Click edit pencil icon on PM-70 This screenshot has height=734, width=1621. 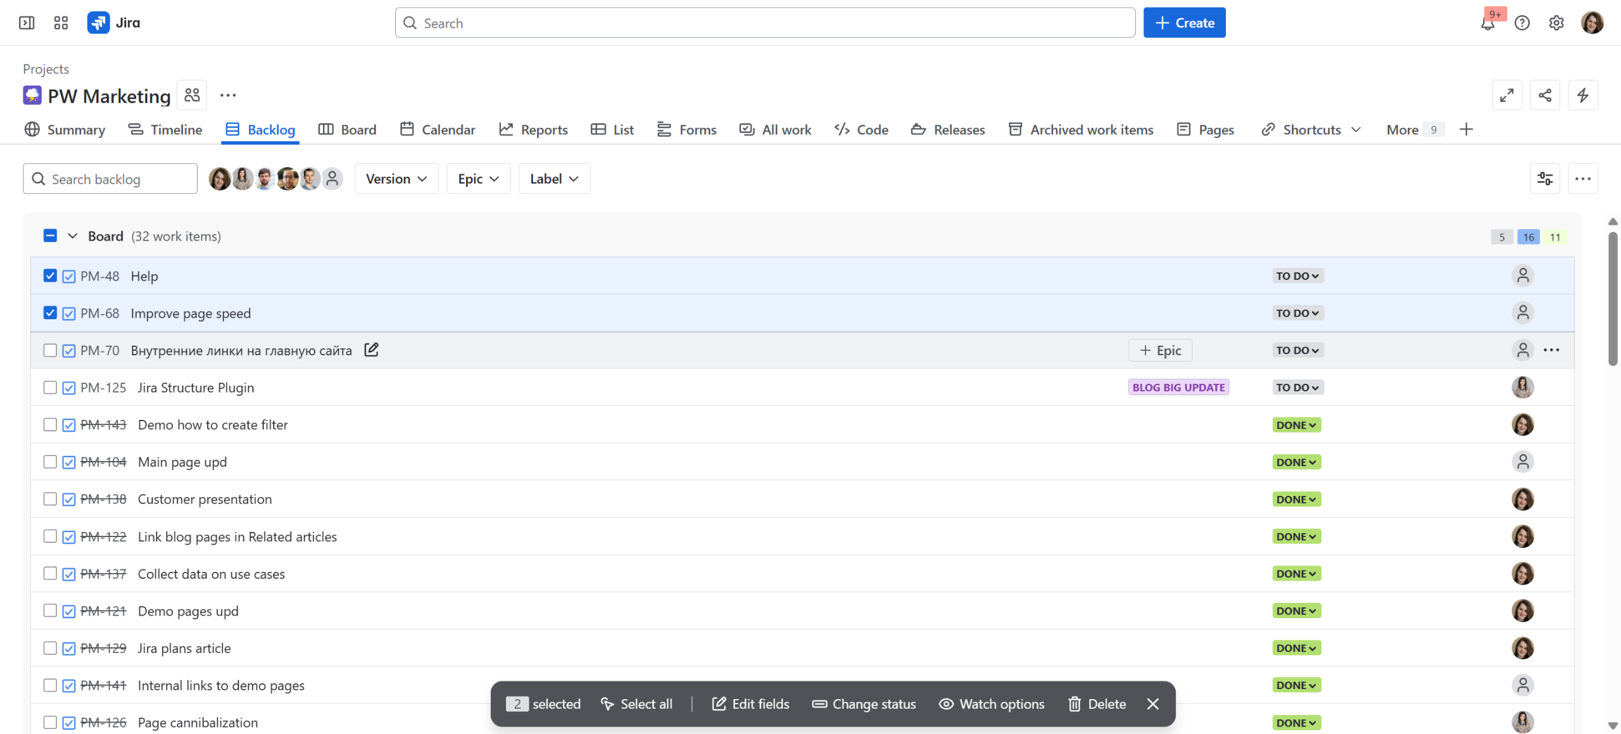pos(372,350)
